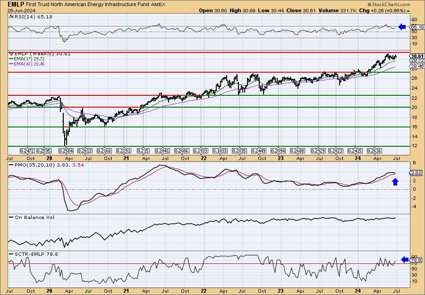Click the EMA(43) 28.45 legend entry

[27, 64]
